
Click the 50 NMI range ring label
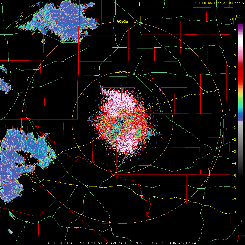pyautogui.click(x=122, y=72)
